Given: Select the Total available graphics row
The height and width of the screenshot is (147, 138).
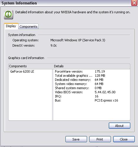Looking at the screenshot, I should tap(92, 76).
